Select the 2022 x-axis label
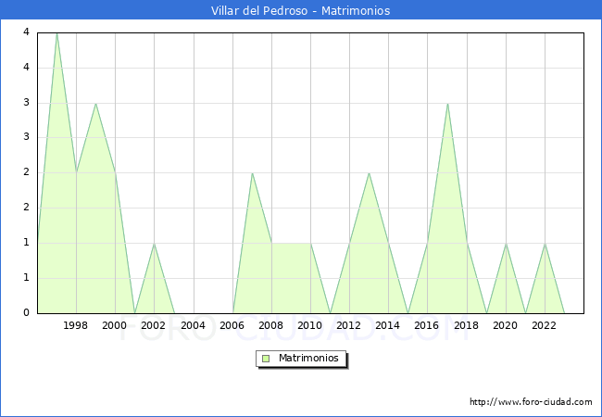 click(x=544, y=325)
